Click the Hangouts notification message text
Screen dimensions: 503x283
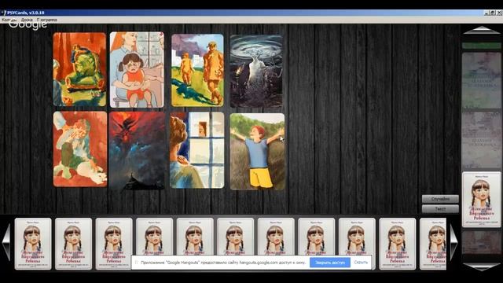[223, 263]
